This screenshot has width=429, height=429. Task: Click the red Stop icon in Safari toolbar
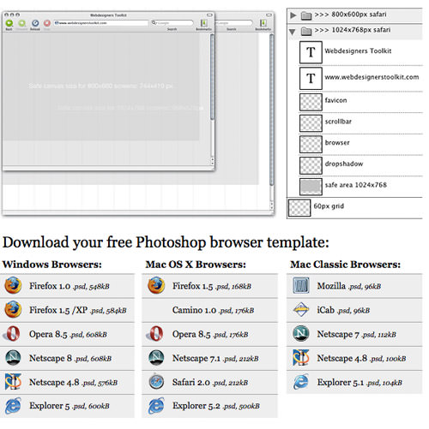(x=47, y=23)
